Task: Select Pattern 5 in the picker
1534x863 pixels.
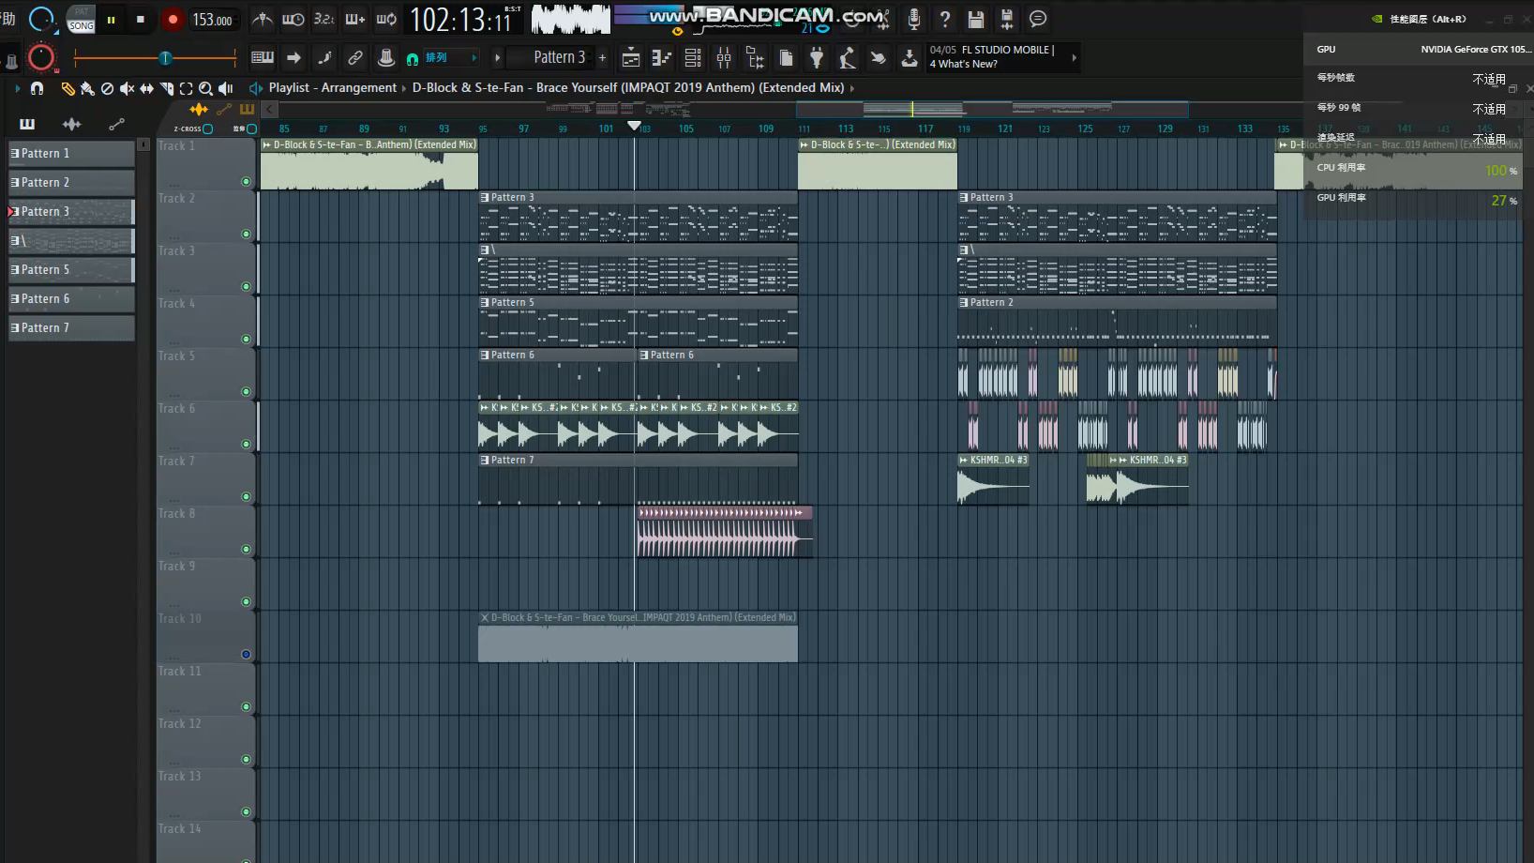Action: coord(71,269)
